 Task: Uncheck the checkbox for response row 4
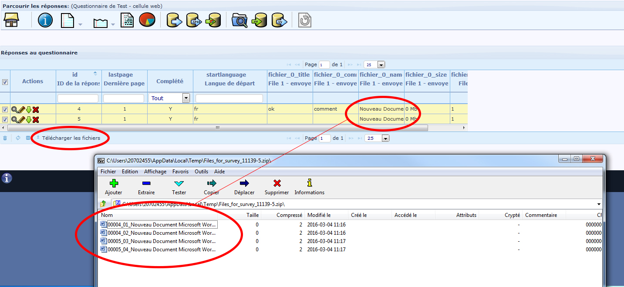pyautogui.click(x=5, y=109)
